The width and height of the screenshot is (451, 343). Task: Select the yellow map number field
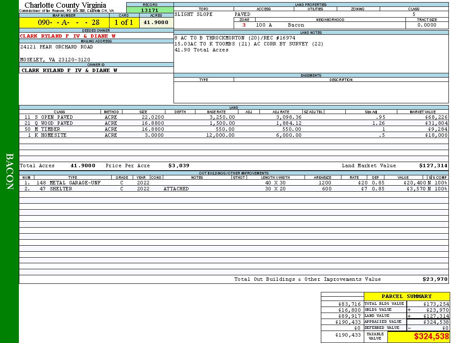point(64,23)
